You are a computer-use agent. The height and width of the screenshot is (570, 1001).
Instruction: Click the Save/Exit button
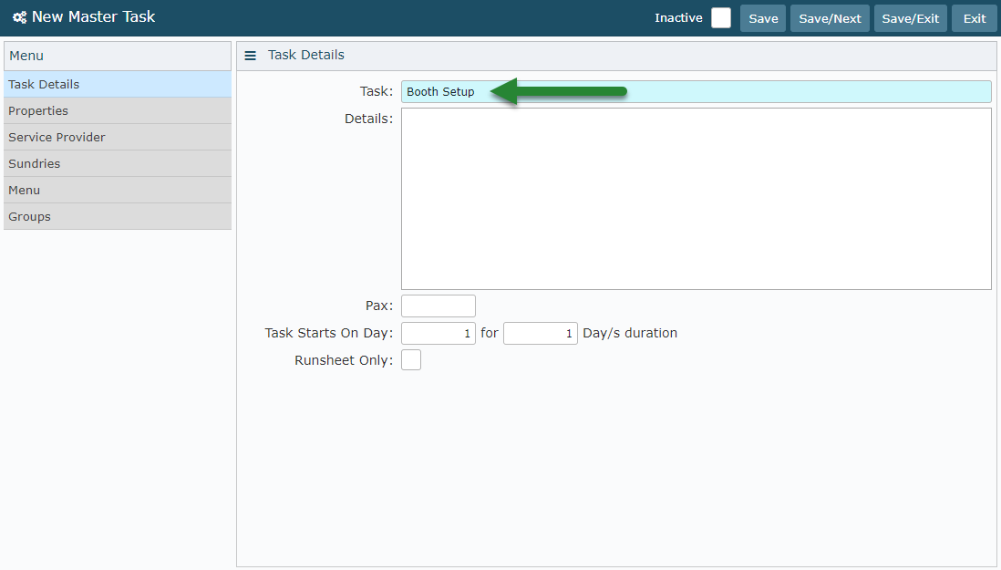click(911, 18)
